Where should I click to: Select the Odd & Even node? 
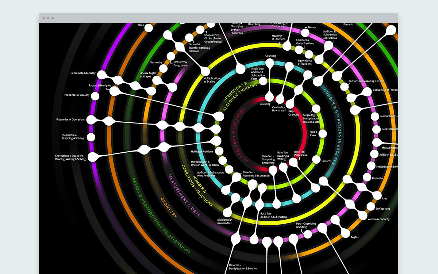(x=322, y=134)
